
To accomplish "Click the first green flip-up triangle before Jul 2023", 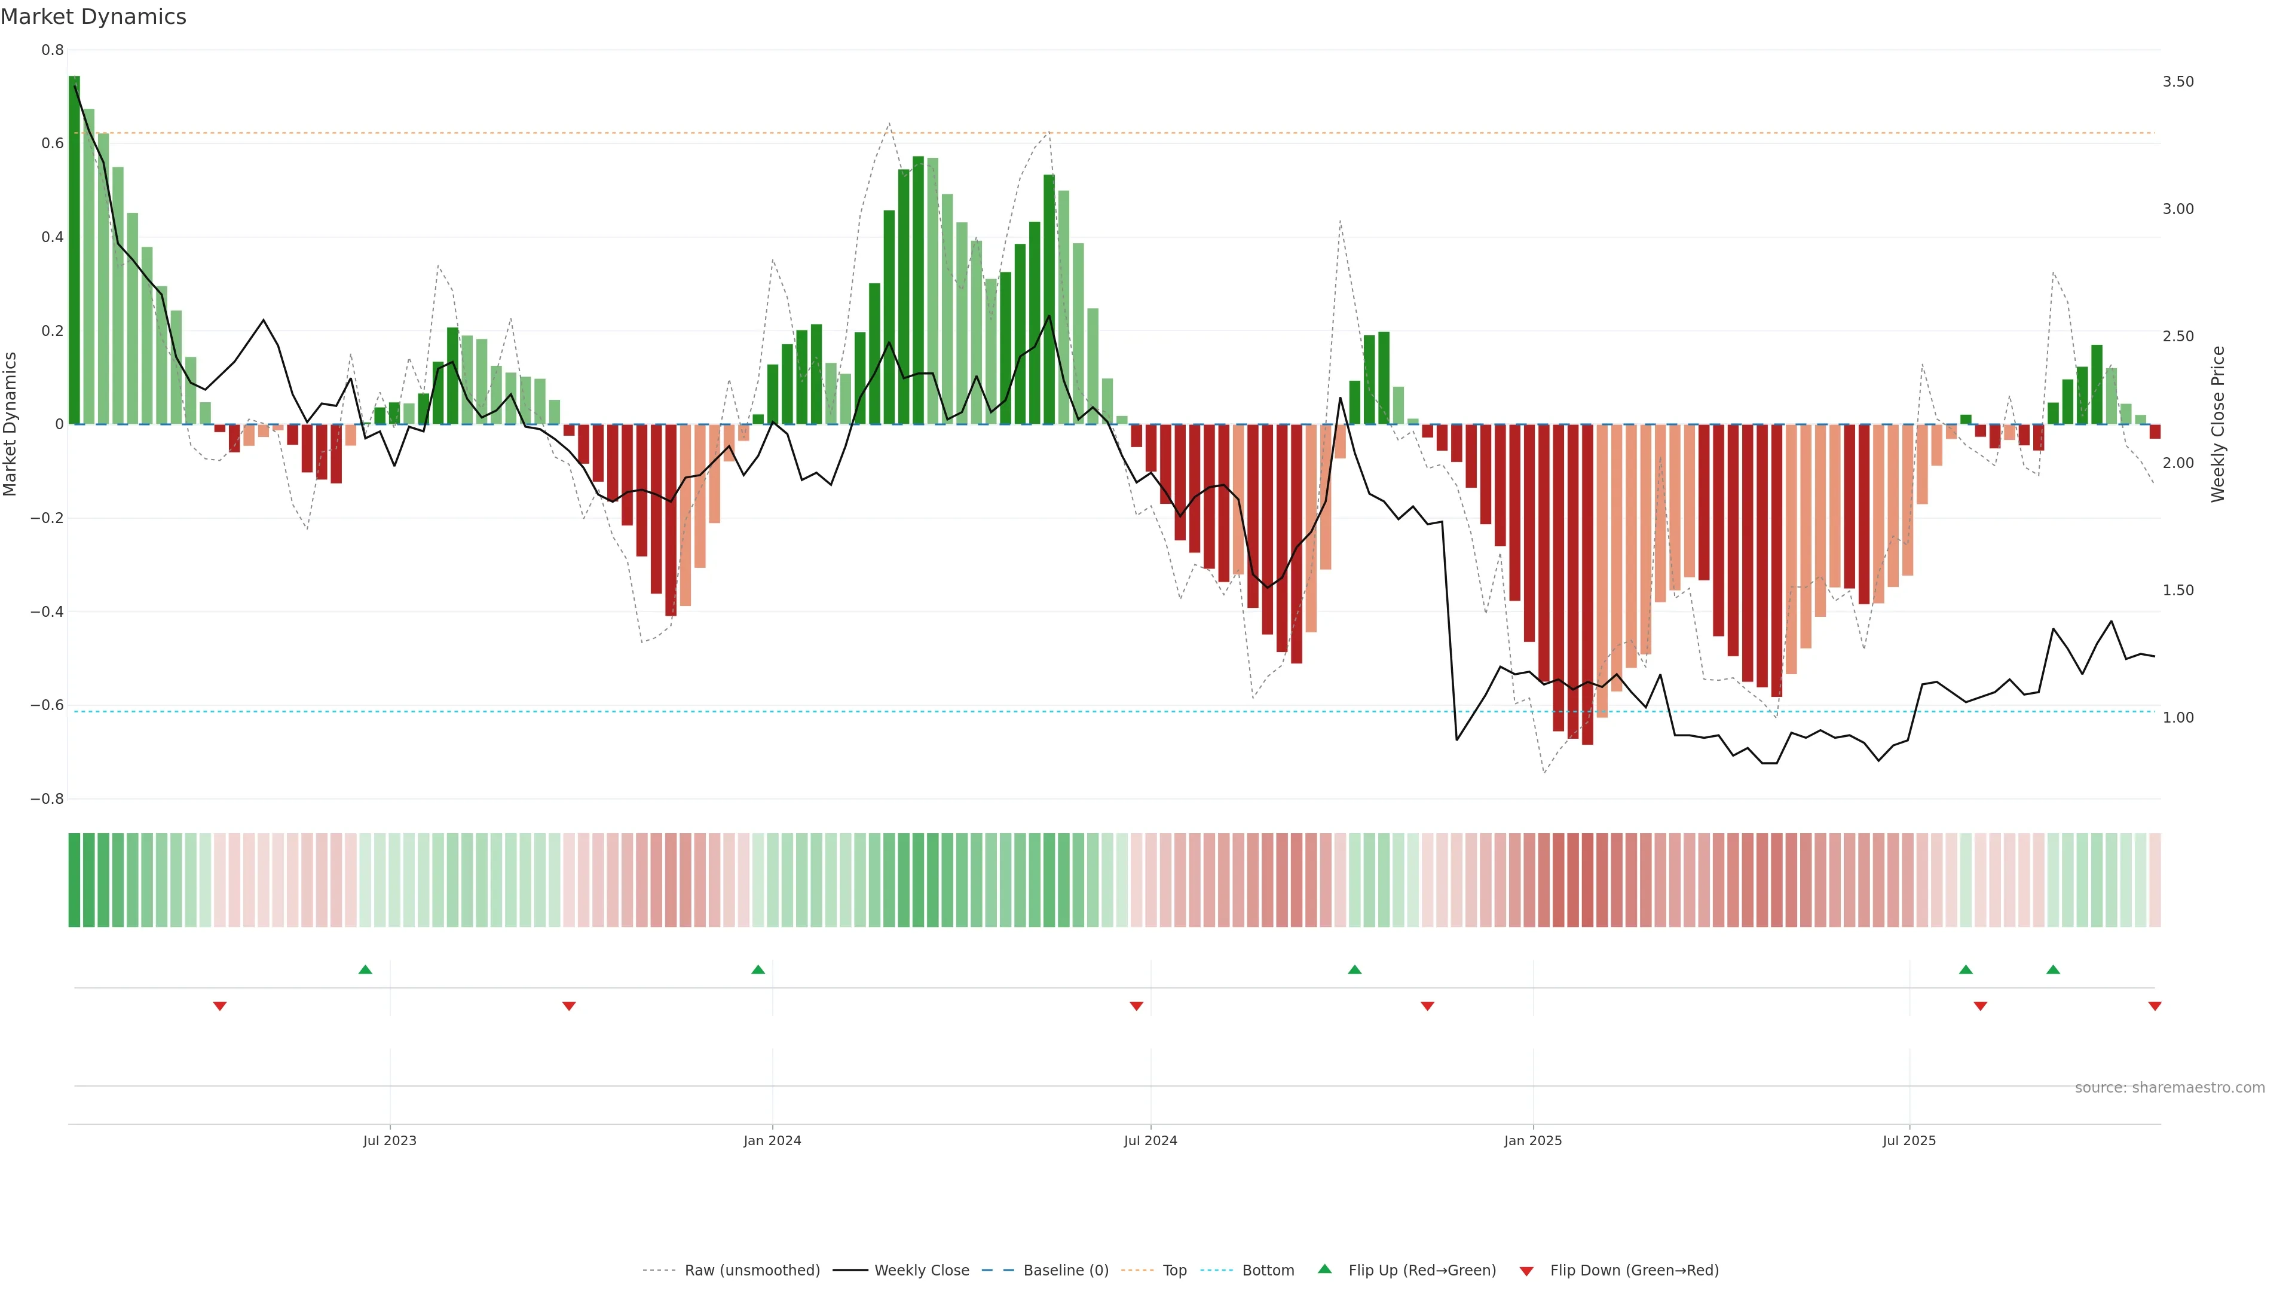I will point(365,969).
